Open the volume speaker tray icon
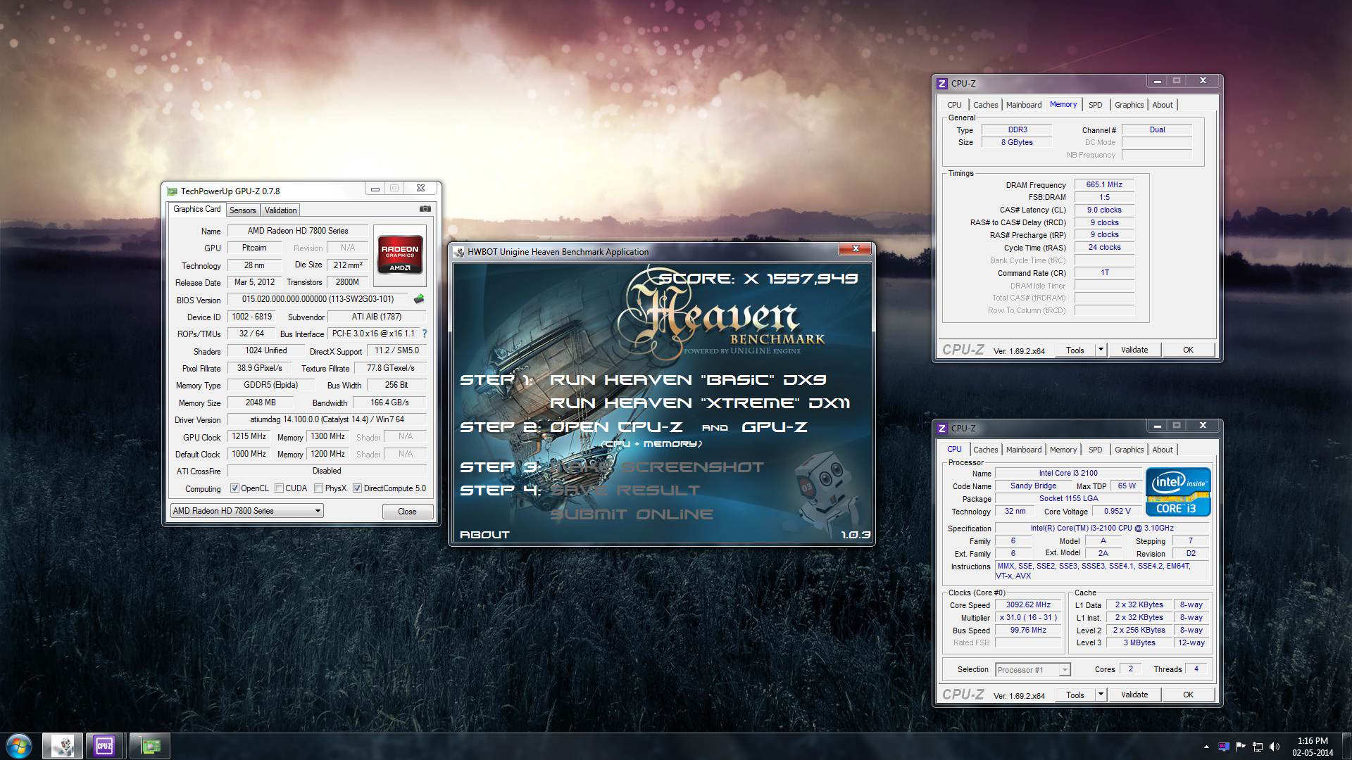This screenshot has width=1352, height=760. pos(1274,747)
